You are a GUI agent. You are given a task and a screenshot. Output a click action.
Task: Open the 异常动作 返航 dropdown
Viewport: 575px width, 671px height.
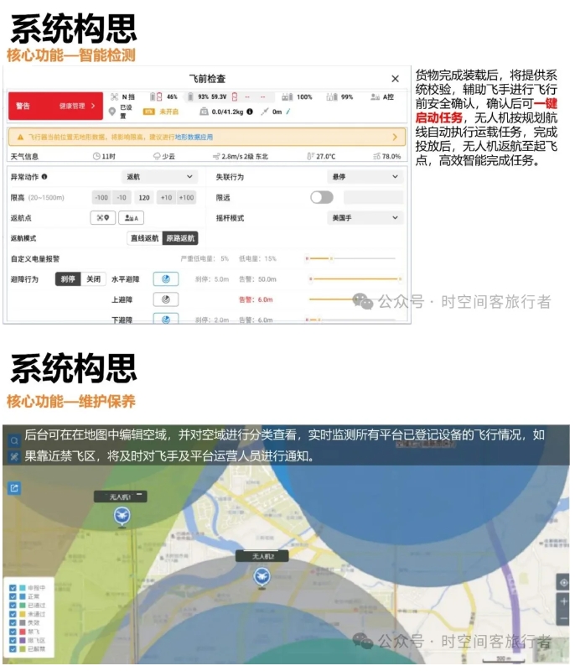(x=159, y=177)
